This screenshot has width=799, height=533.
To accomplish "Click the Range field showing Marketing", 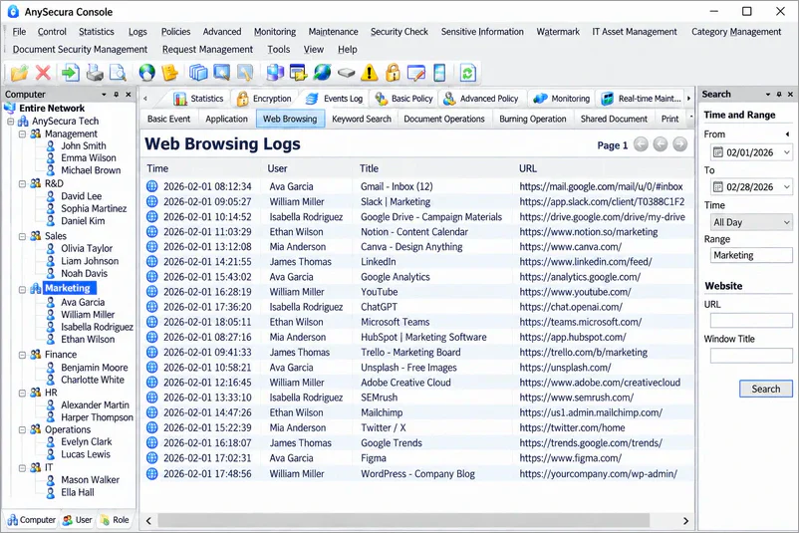I will (x=751, y=255).
